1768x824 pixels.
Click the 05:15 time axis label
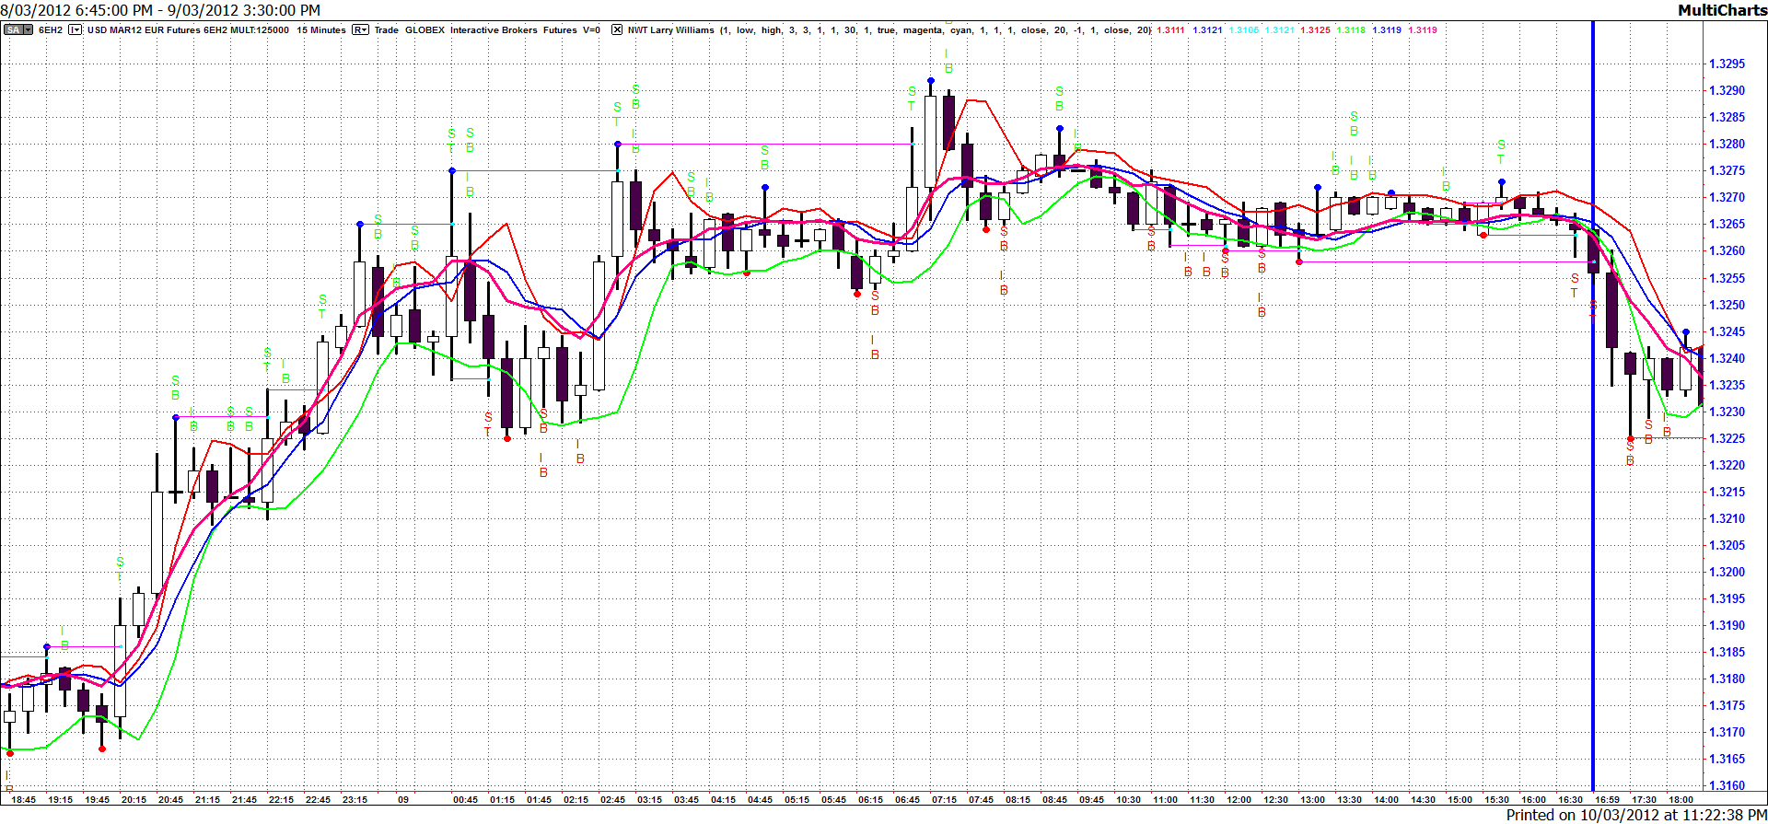[x=797, y=799]
